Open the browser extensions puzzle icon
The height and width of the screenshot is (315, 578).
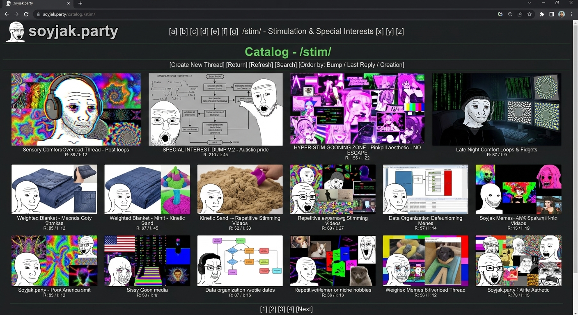(x=542, y=14)
